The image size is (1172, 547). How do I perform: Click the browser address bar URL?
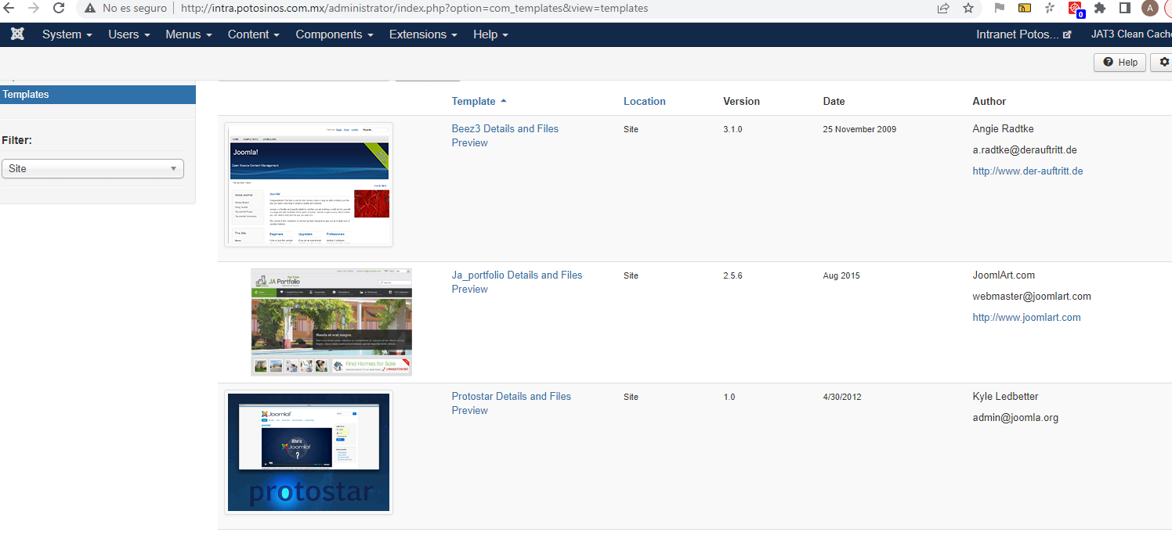pos(414,9)
